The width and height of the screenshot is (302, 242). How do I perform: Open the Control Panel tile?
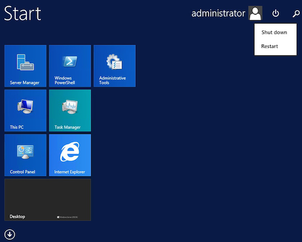25,155
